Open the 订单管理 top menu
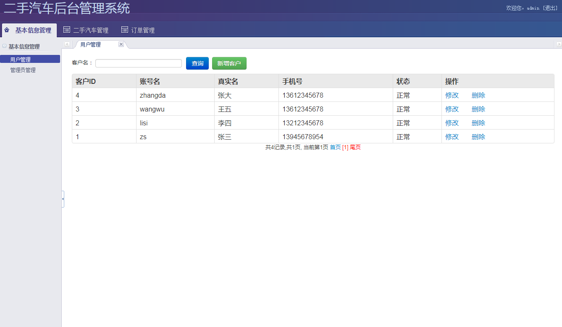Viewport: 562px width, 327px height. [143, 30]
